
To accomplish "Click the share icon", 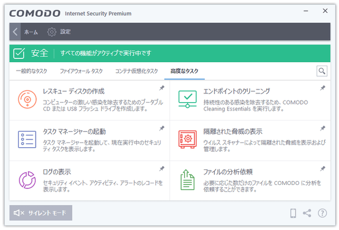I will click(x=307, y=213).
